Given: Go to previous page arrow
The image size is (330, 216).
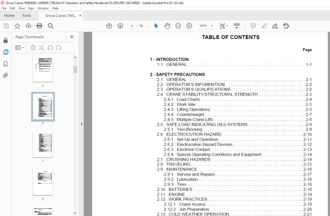Looking at the screenshot, I should click(109, 26).
